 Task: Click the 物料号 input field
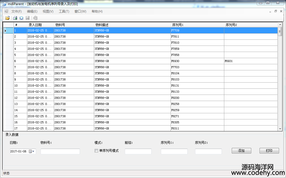60,151
